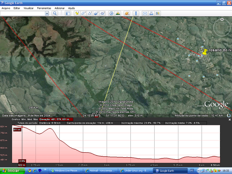
Task: Toggle sunlight across the landscape
Action: click(118, 13)
